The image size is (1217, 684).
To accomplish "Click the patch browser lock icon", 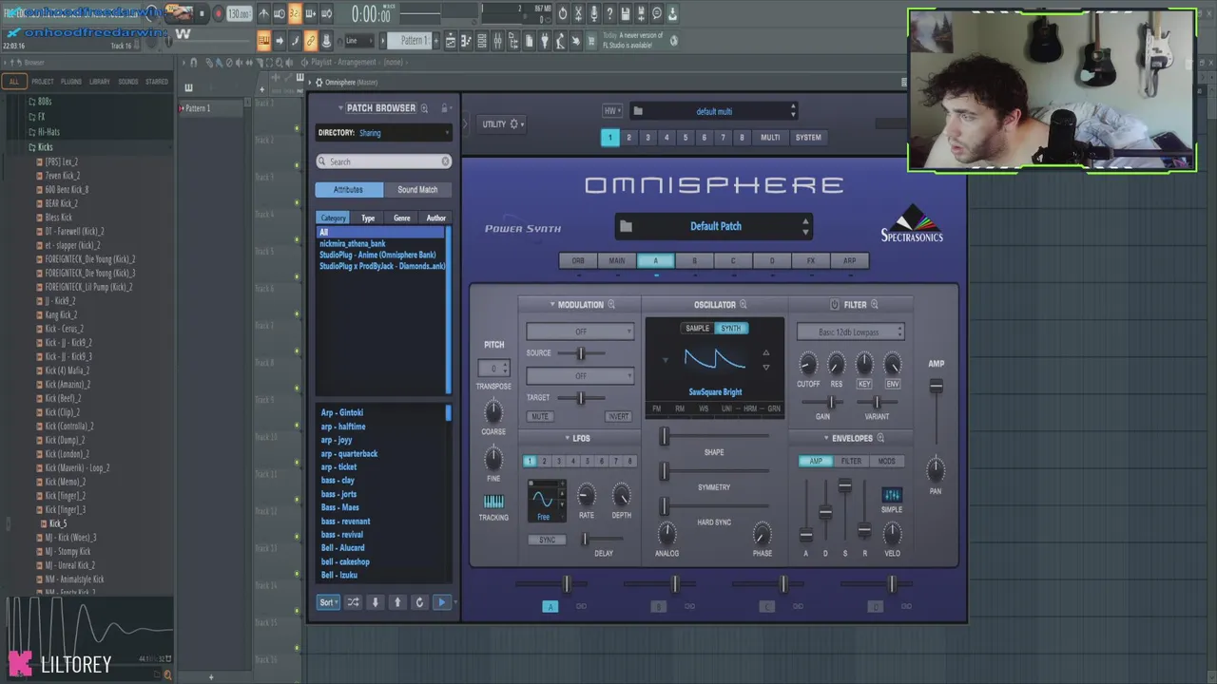I will (x=443, y=108).
